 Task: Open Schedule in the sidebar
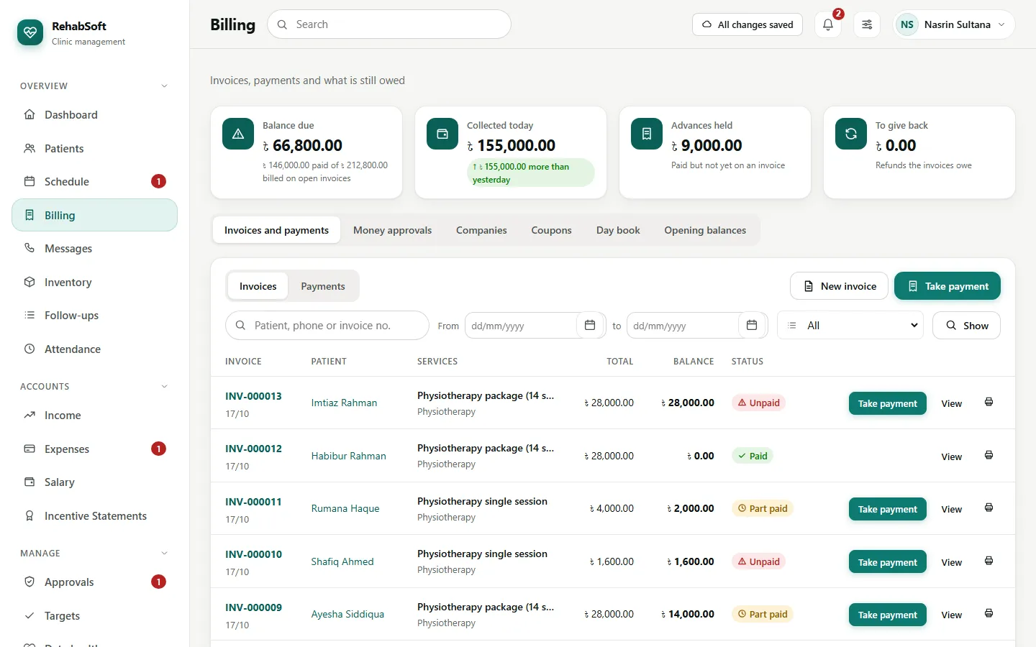pos(94,182)
